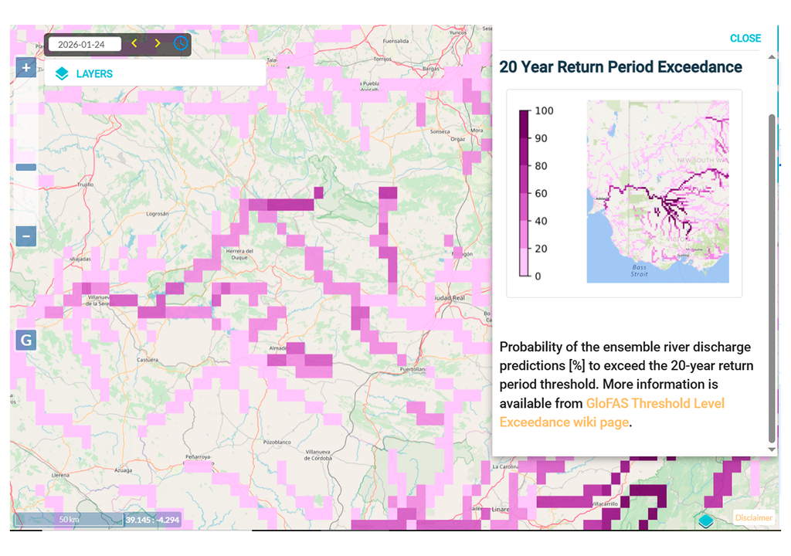This screenshot has height=556, width=791.
Task: Click the G button on map
Action: [x=26, y=340]
